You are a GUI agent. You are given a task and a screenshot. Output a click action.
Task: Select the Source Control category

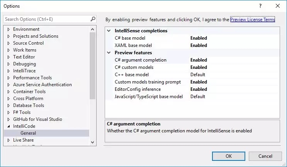[x=28, y=43]
